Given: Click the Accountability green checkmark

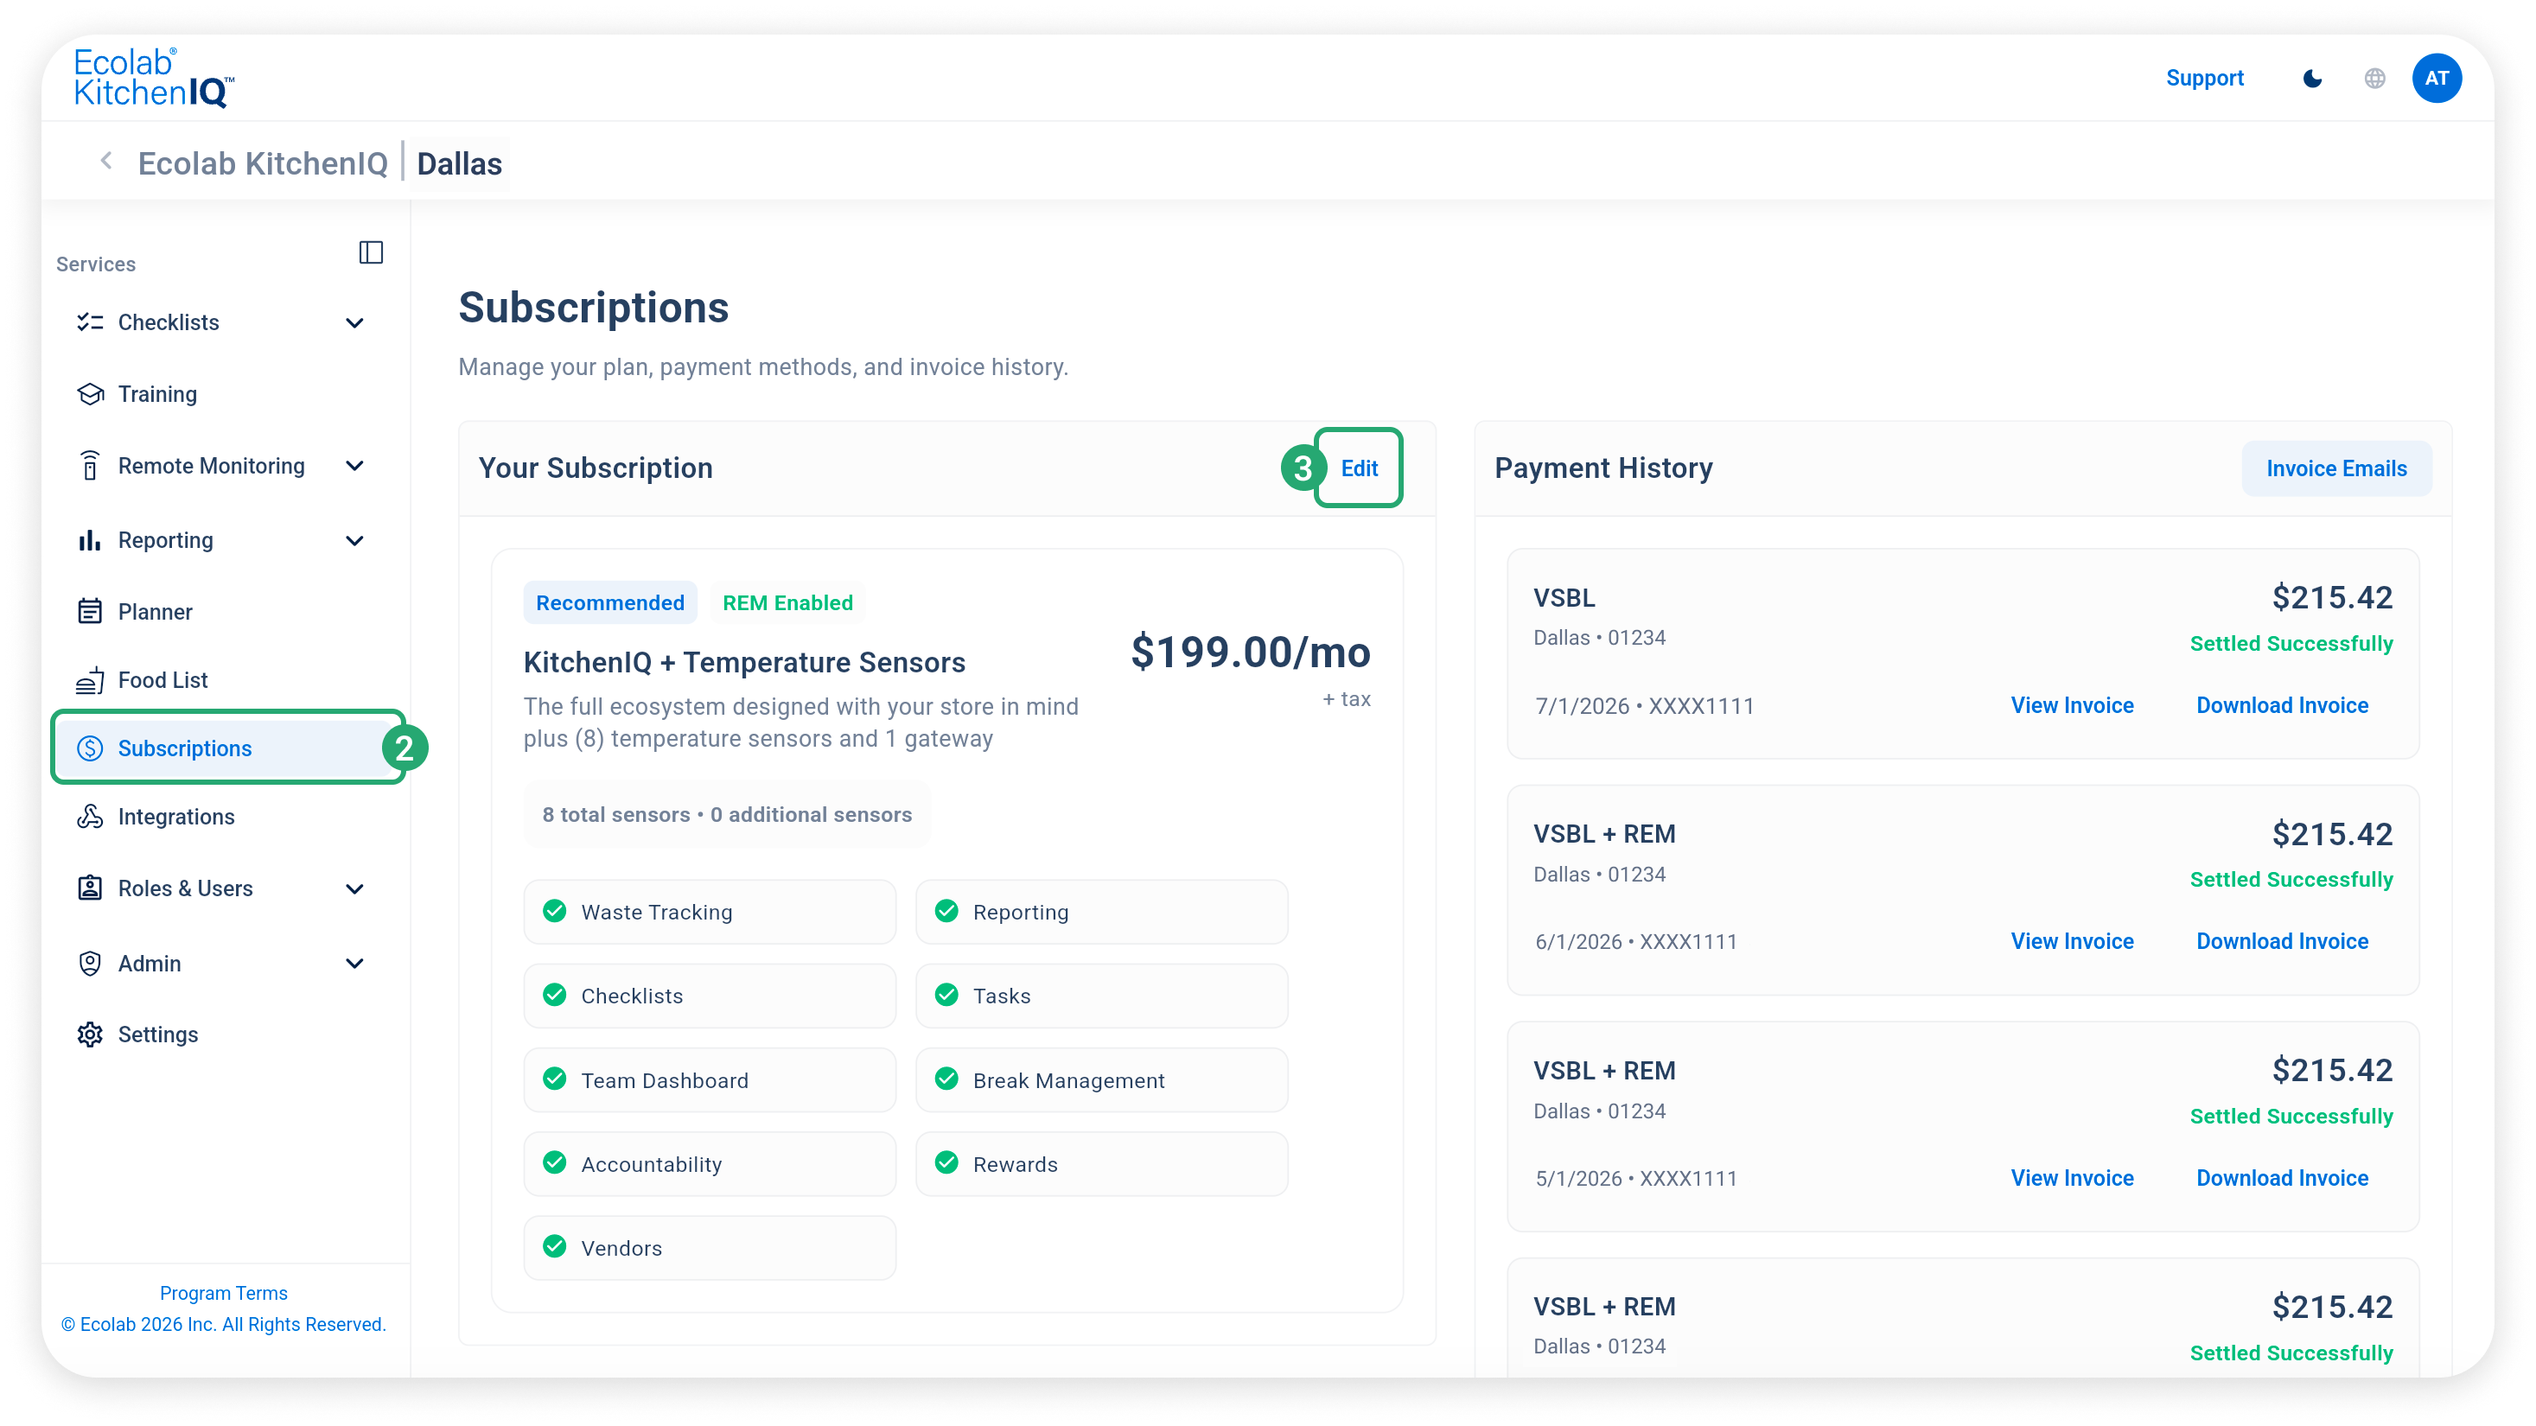Looking at the screenshot, I should 554,1163.
